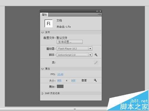
Task: Click the width value 800
Action: click(59, 81)
